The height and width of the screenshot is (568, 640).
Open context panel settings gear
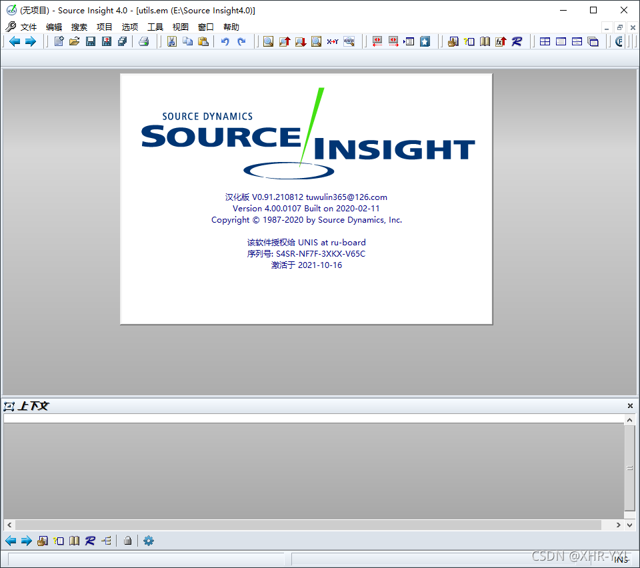(x=149, y=541)
